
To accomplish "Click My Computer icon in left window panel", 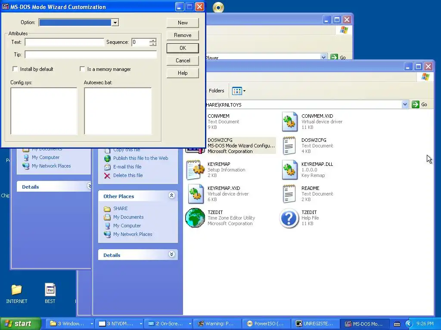I will (x=26, y=157).
